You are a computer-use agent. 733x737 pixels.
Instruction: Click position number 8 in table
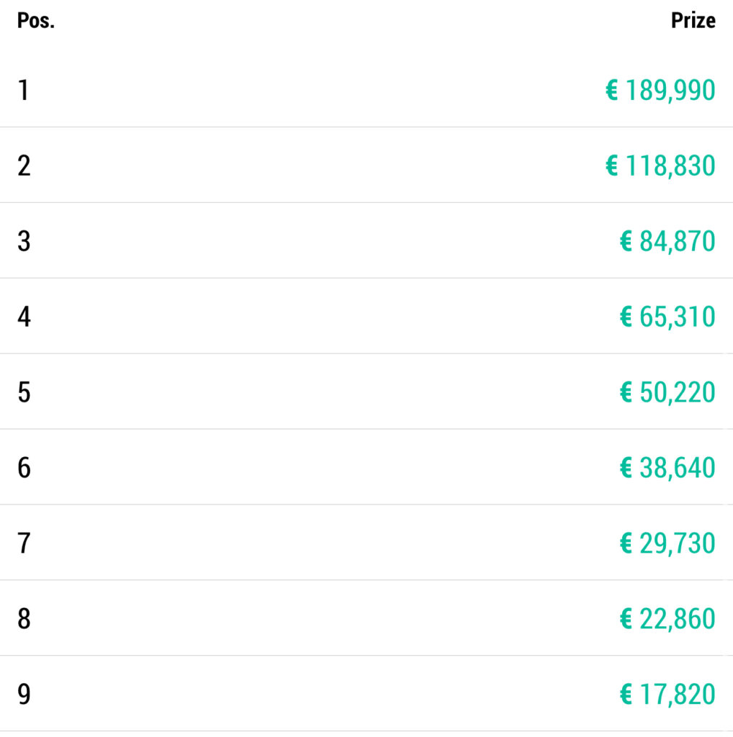pyautogui.click(x=24, y=620)
